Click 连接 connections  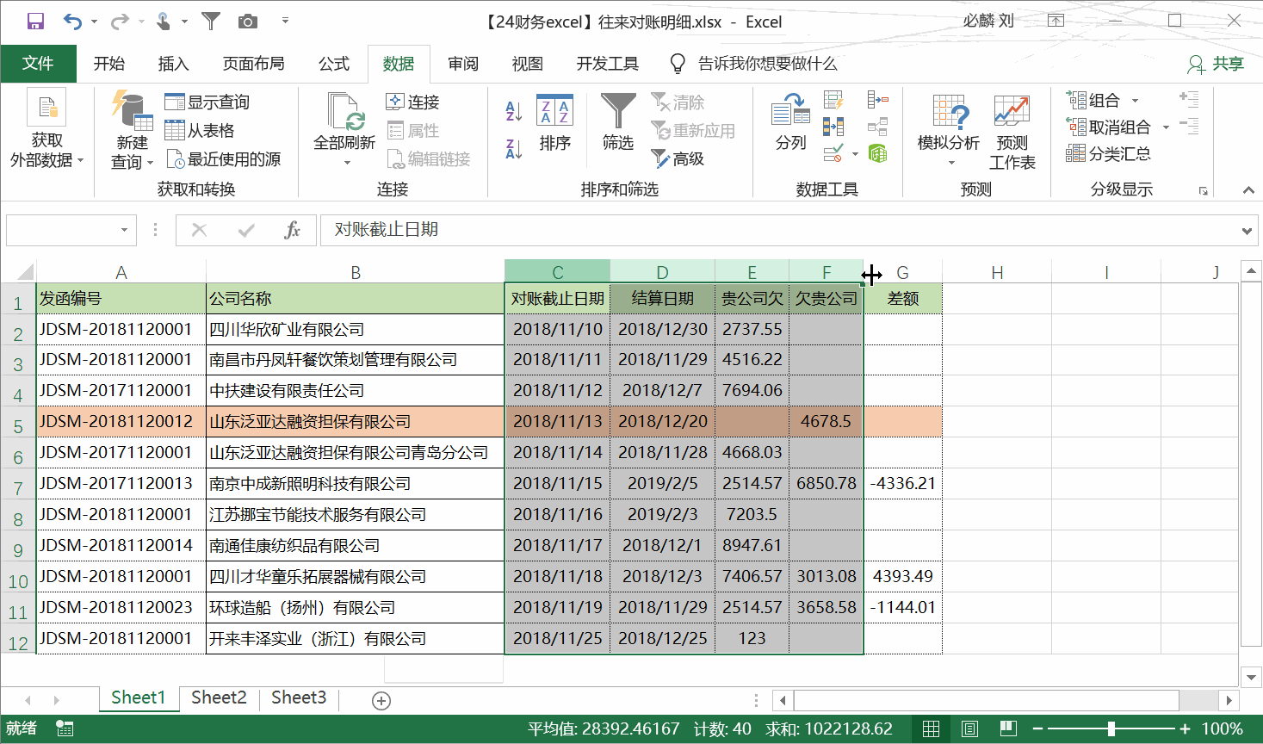click(412, 102)
